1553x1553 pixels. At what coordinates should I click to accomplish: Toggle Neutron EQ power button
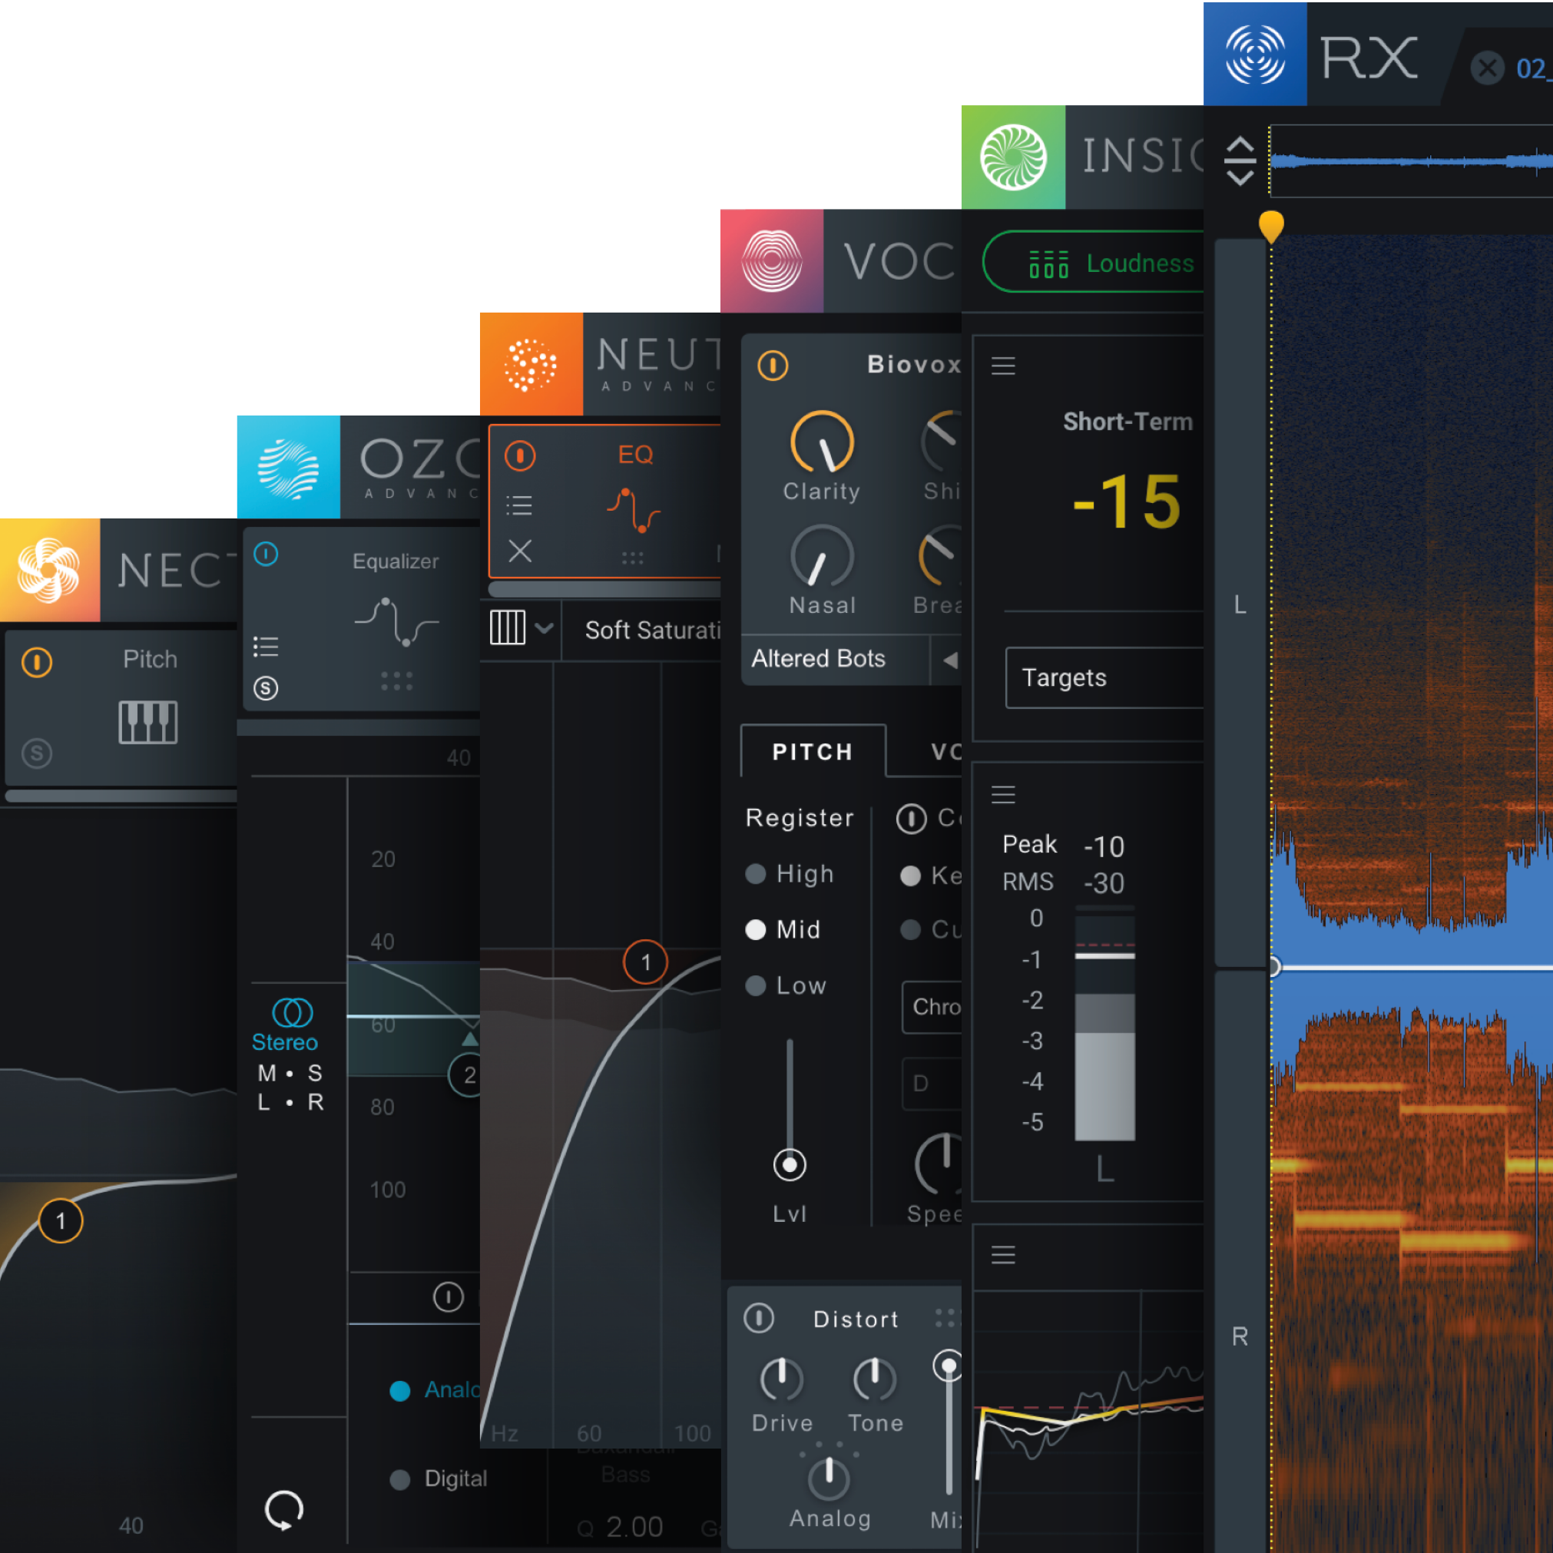coord(520,455)
